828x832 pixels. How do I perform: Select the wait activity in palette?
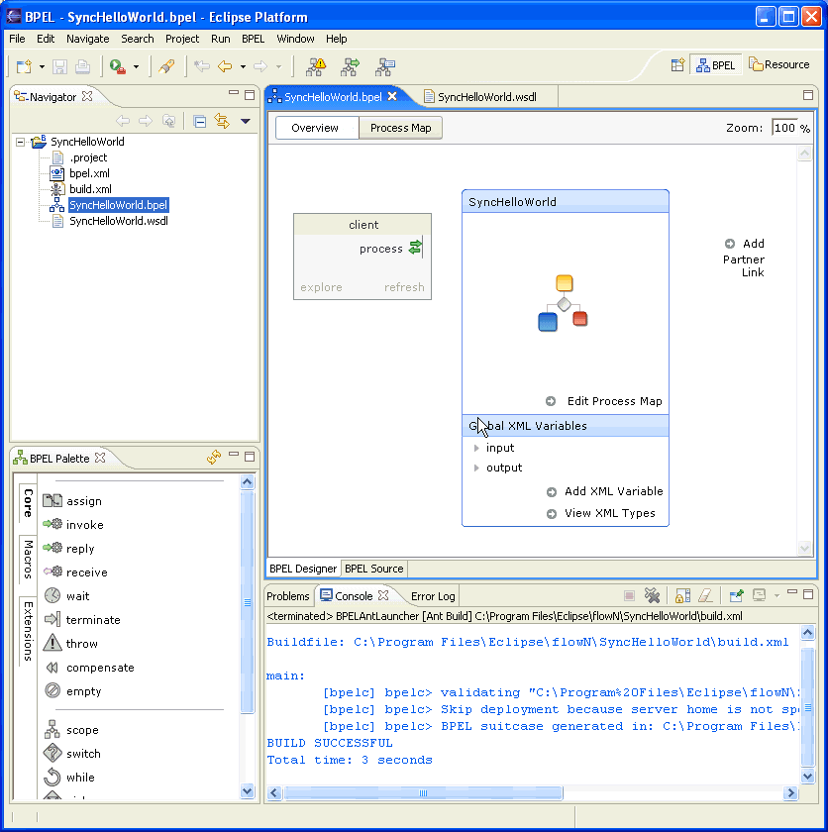click(66, 596)
